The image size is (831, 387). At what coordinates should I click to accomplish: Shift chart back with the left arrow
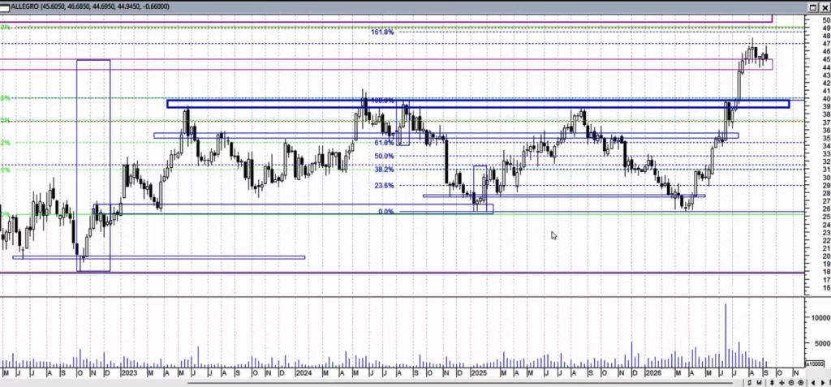click(813, 383)
